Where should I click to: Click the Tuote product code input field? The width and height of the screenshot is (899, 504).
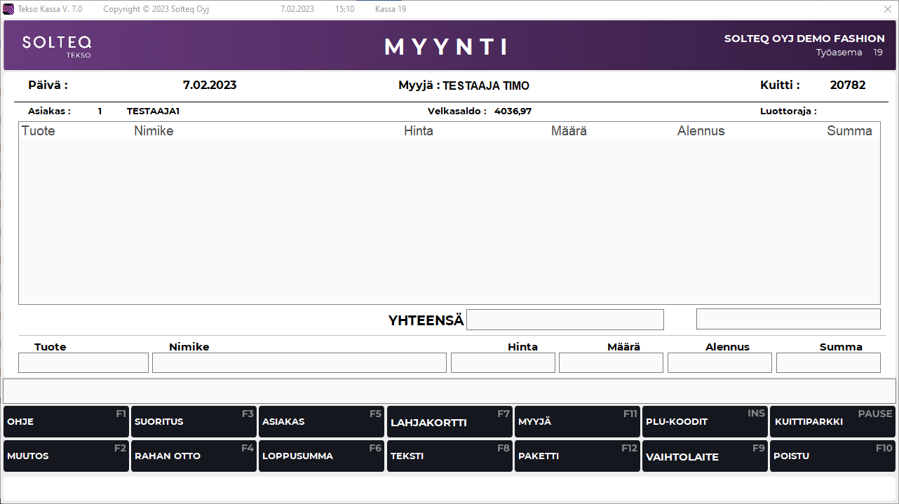83,363
